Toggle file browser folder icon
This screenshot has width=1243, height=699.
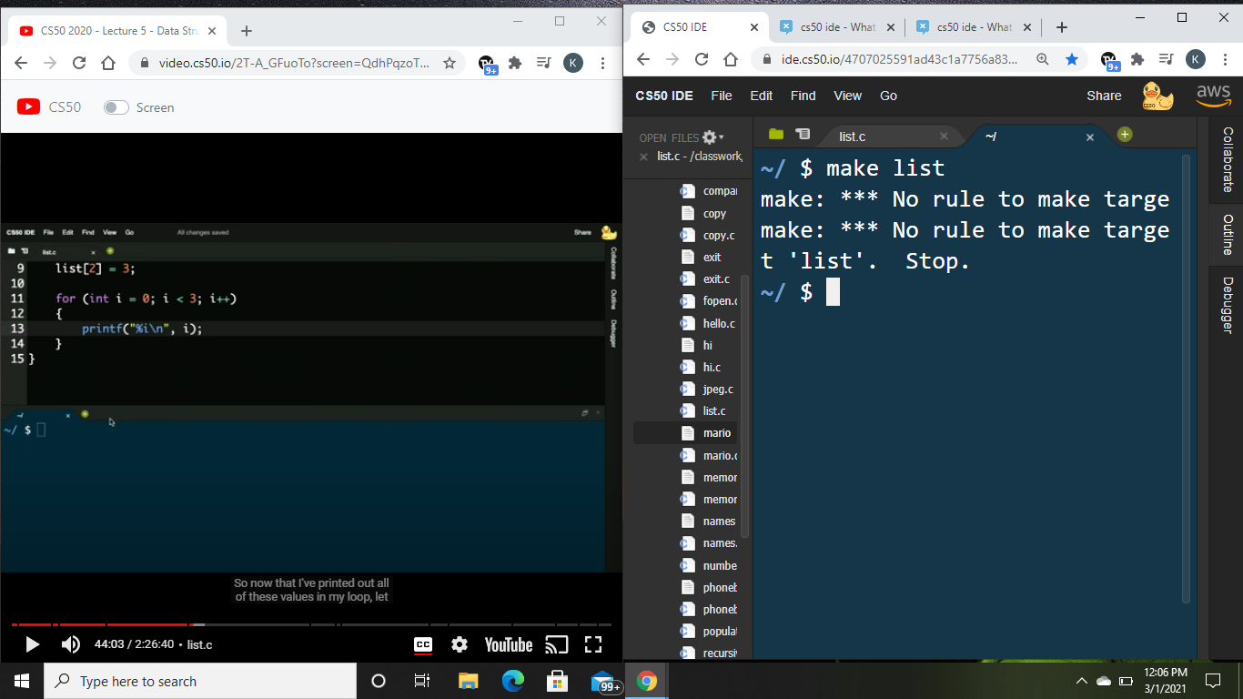[x=776, y=135]
